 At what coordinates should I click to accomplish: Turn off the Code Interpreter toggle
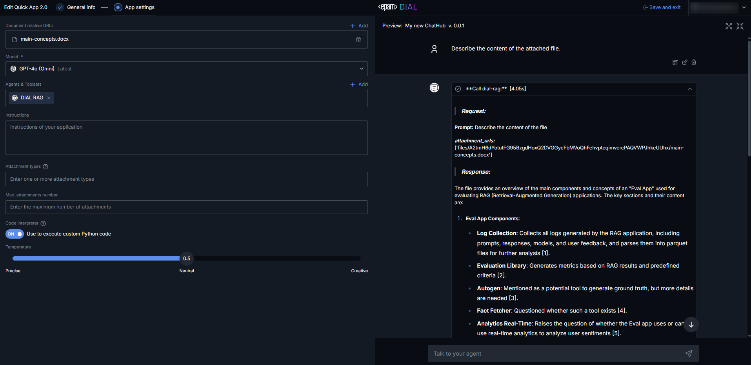click(x=15, y=234)
